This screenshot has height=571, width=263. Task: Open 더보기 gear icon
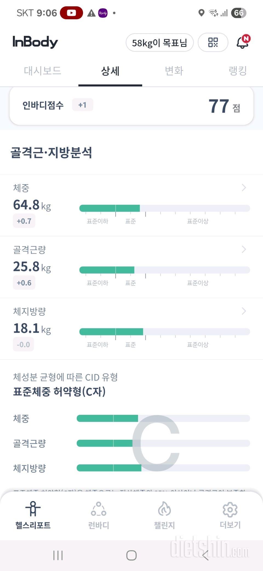tap(230, 509)
